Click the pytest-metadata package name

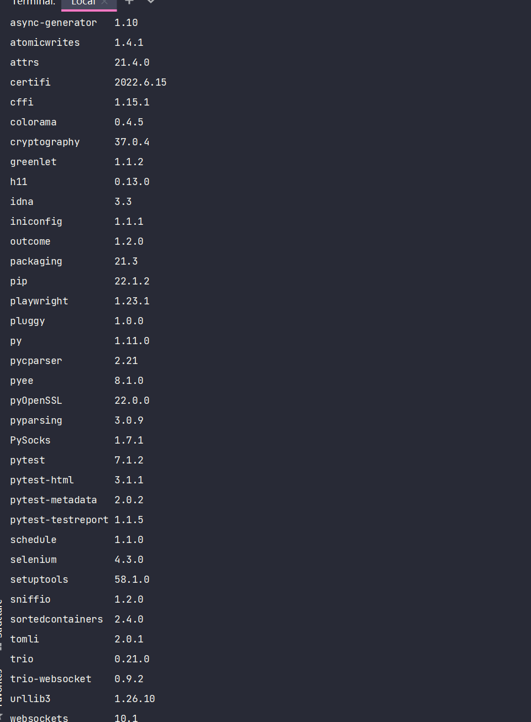click(x=54, y=500)
